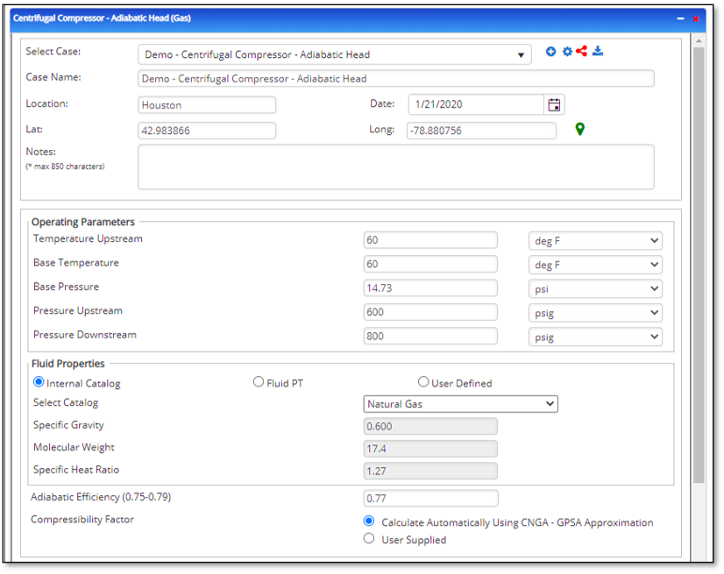Click inside the Notes text area
The image size is (724, 574).
(394, 167)
